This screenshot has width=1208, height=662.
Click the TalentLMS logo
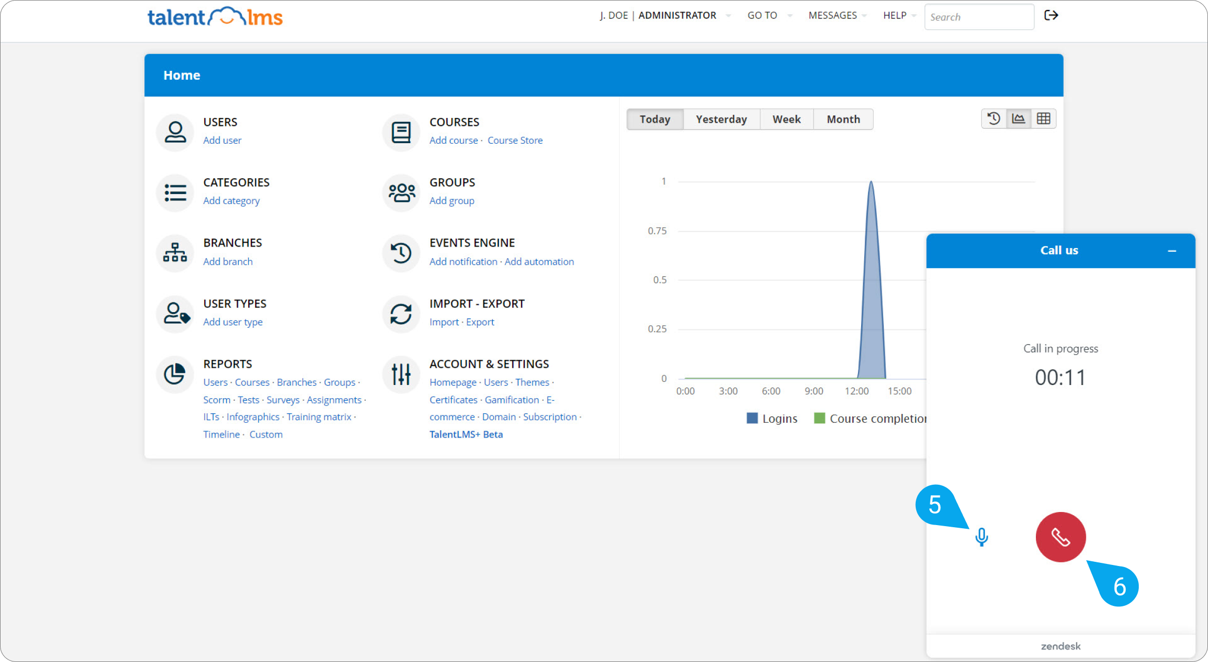tap(215, 17)
